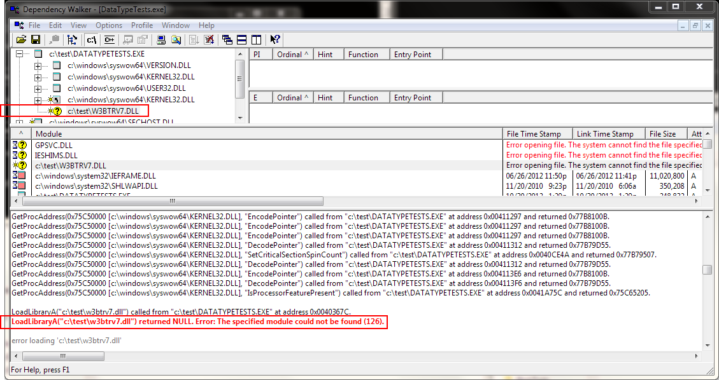Expand the first KERNEL32.DLL tree node
Viewport: 719px width, 380px height.
pos(38,78)
